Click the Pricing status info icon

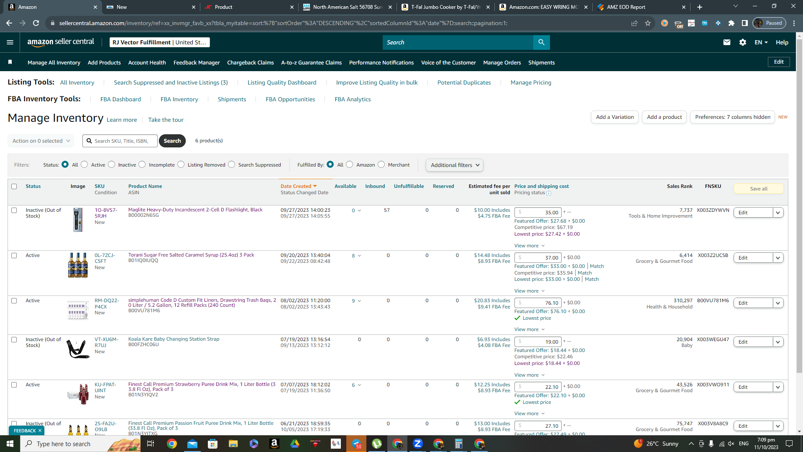click(x=549, y=193)
